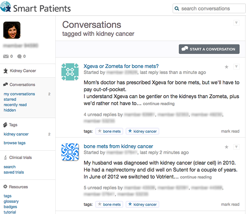Click continue reading on husband's kidney cancer post
The width and height of the screenshot is (246, 214).
(x=196, y=177)
